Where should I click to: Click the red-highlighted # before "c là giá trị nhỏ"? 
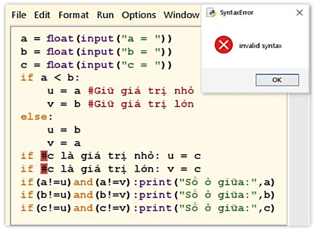[x=44, y=156]
